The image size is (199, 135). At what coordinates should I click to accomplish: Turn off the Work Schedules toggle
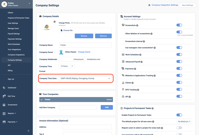click(179, 55)
